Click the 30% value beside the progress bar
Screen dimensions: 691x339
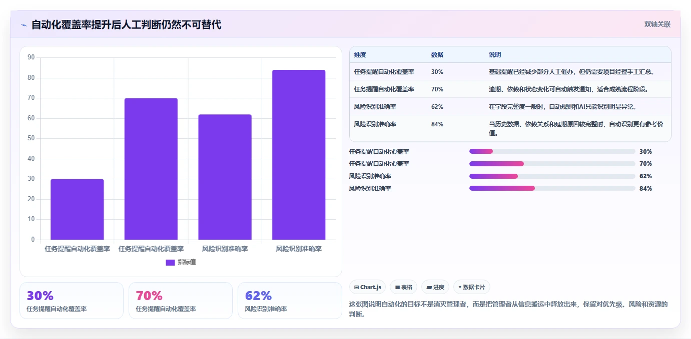pyautogui.click(x=645, y=151)
